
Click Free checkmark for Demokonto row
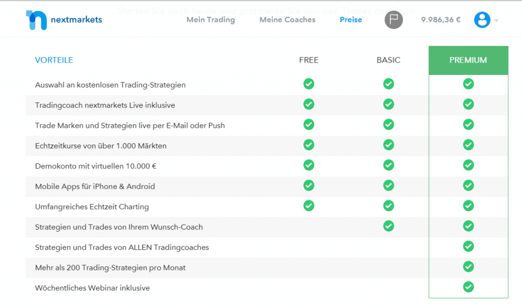click(x=309, y=165)
